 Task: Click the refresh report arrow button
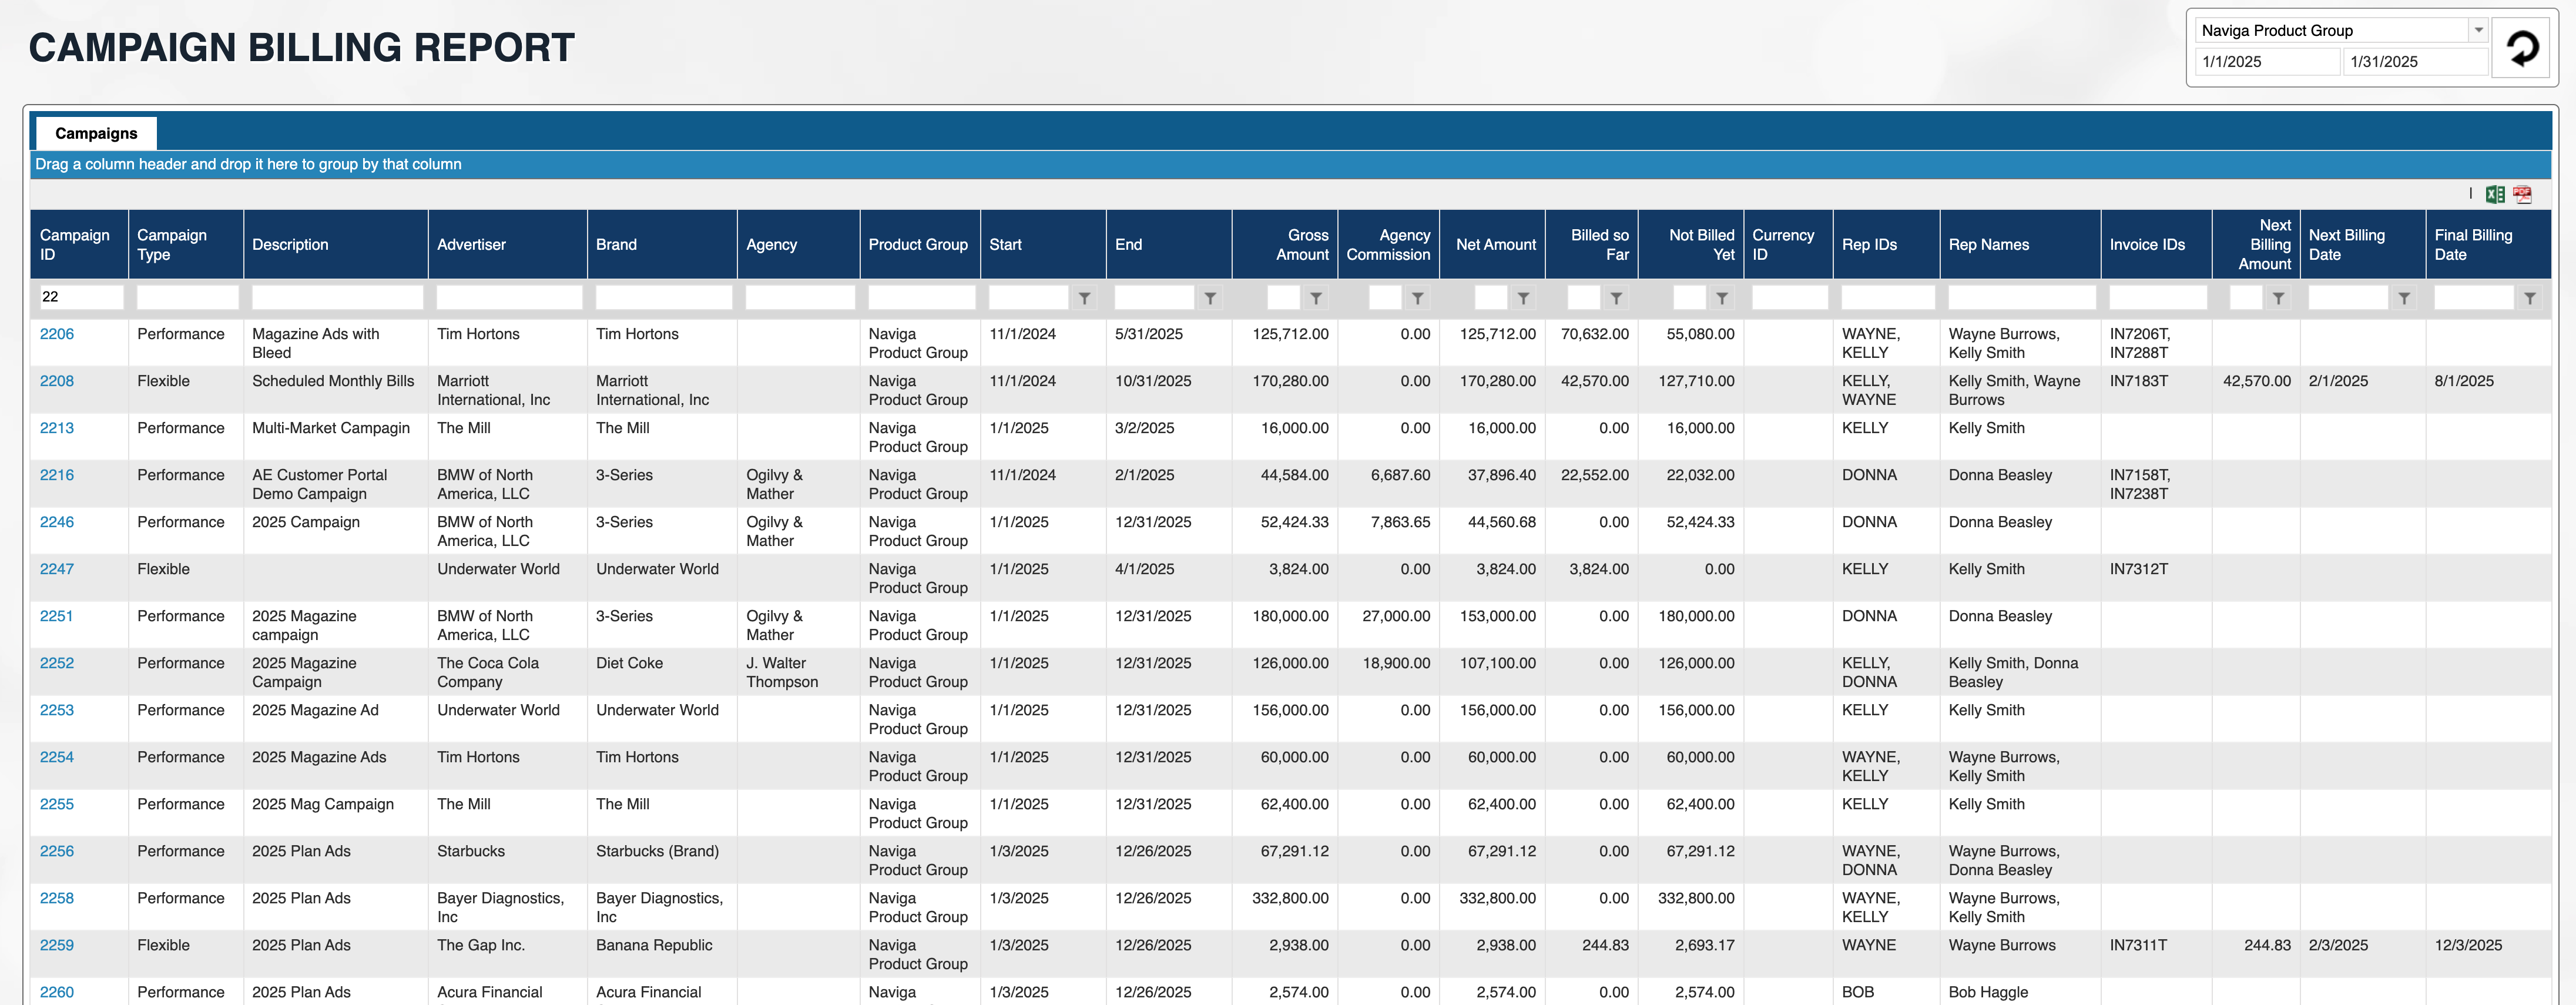point(2522,47)
